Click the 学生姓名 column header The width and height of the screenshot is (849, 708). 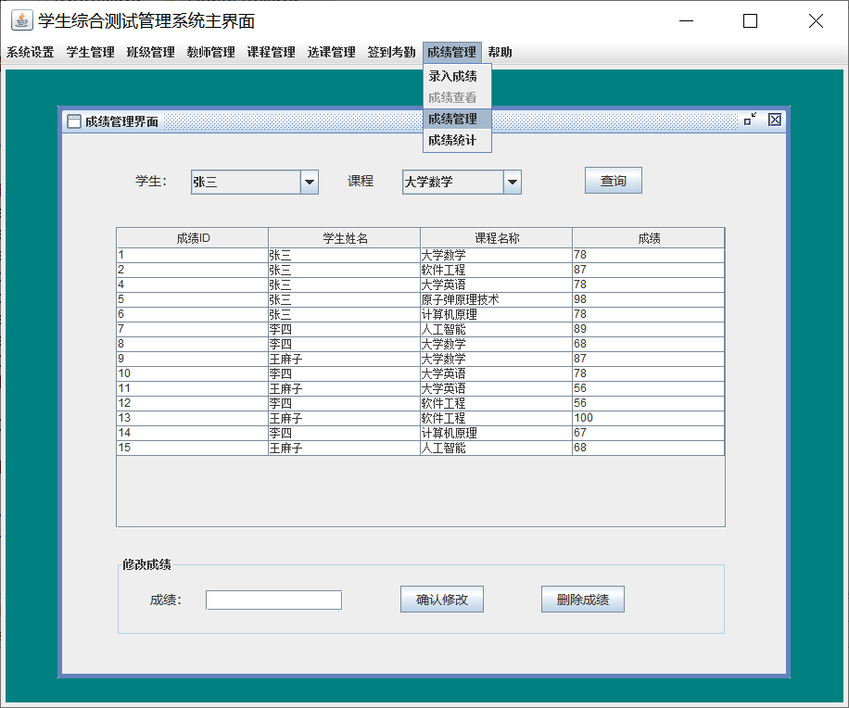coord(345,238)
